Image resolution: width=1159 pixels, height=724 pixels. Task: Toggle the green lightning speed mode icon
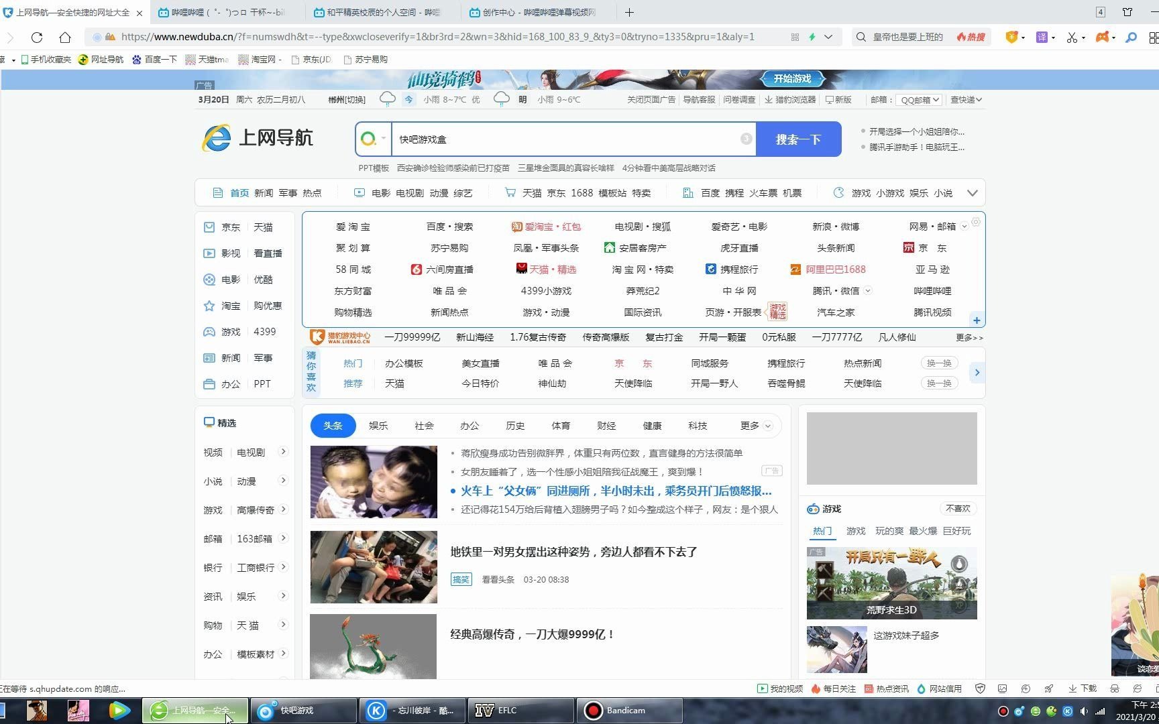812,38
